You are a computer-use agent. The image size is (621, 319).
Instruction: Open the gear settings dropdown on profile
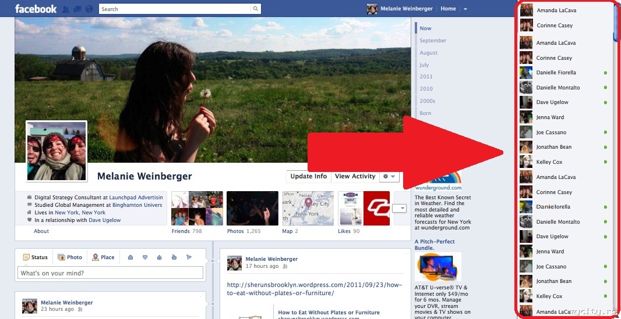[x=389, y=177]
